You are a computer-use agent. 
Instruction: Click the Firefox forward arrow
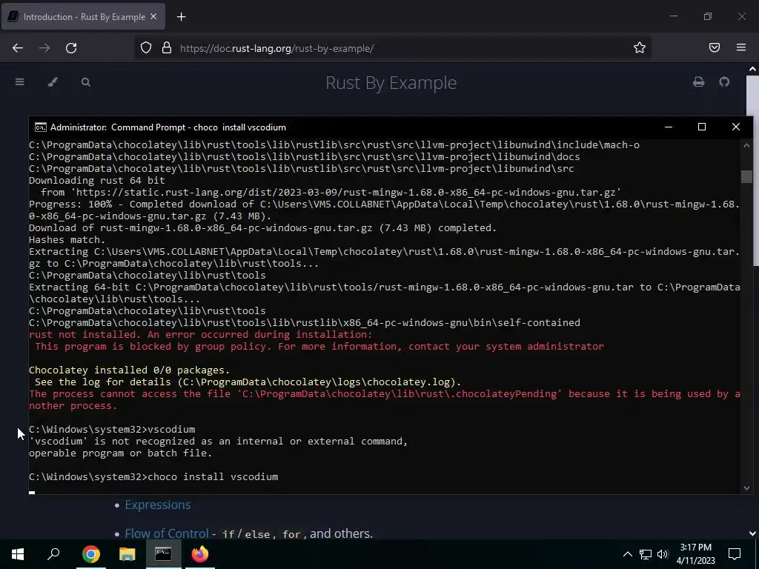click(44, 48)
